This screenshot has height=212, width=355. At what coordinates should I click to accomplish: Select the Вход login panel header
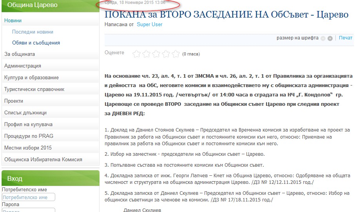(x=51, y=178)
